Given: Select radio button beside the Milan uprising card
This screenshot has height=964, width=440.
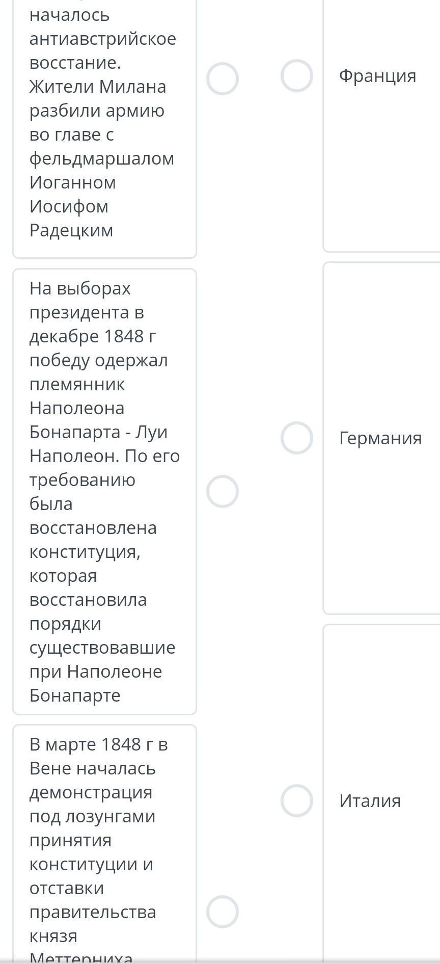Looking at the screenshot, I should pyautogui.click(x=222, y=79).
